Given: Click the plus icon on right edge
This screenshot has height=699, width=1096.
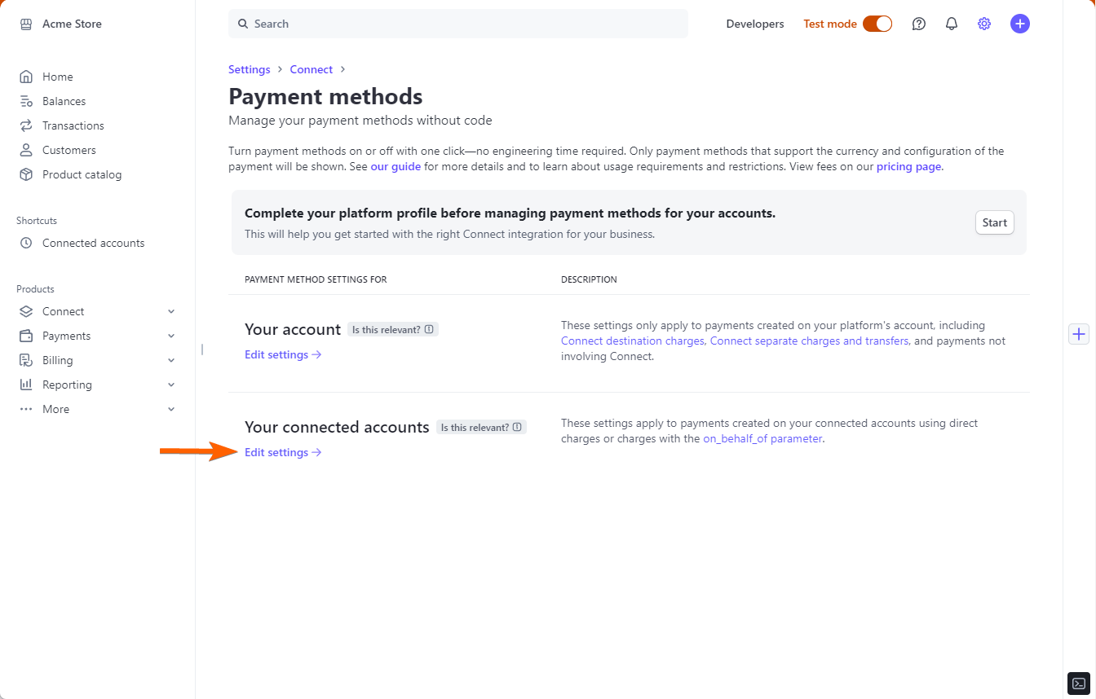Looking at the screenshot, I should [1079, 334].
